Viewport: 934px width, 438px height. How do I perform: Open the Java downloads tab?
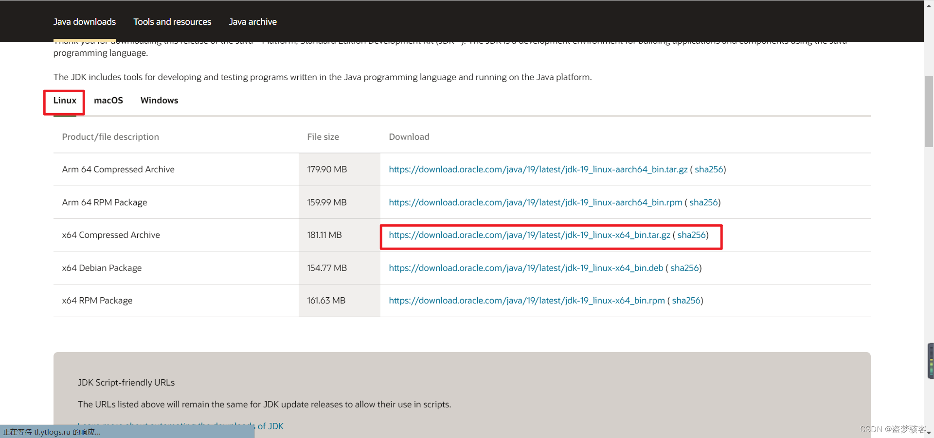85,22
